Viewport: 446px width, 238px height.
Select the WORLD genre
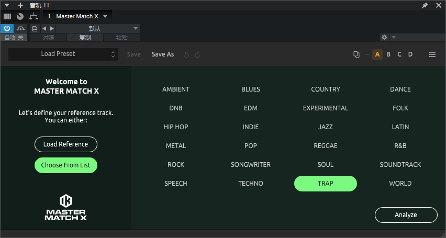(400, 184)
